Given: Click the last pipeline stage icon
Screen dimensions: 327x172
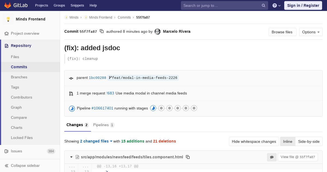Looking at the screenshot, I should (x=194, y=108).
